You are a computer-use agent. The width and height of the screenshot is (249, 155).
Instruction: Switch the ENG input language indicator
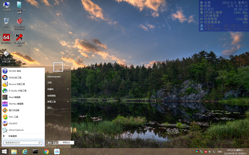point(220,152)
